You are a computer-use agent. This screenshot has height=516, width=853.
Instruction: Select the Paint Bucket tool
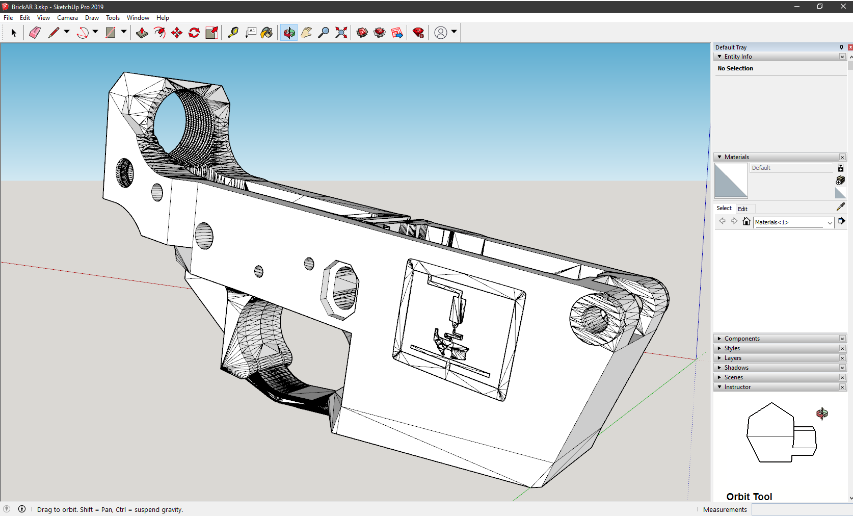click(x=266, y=33)
